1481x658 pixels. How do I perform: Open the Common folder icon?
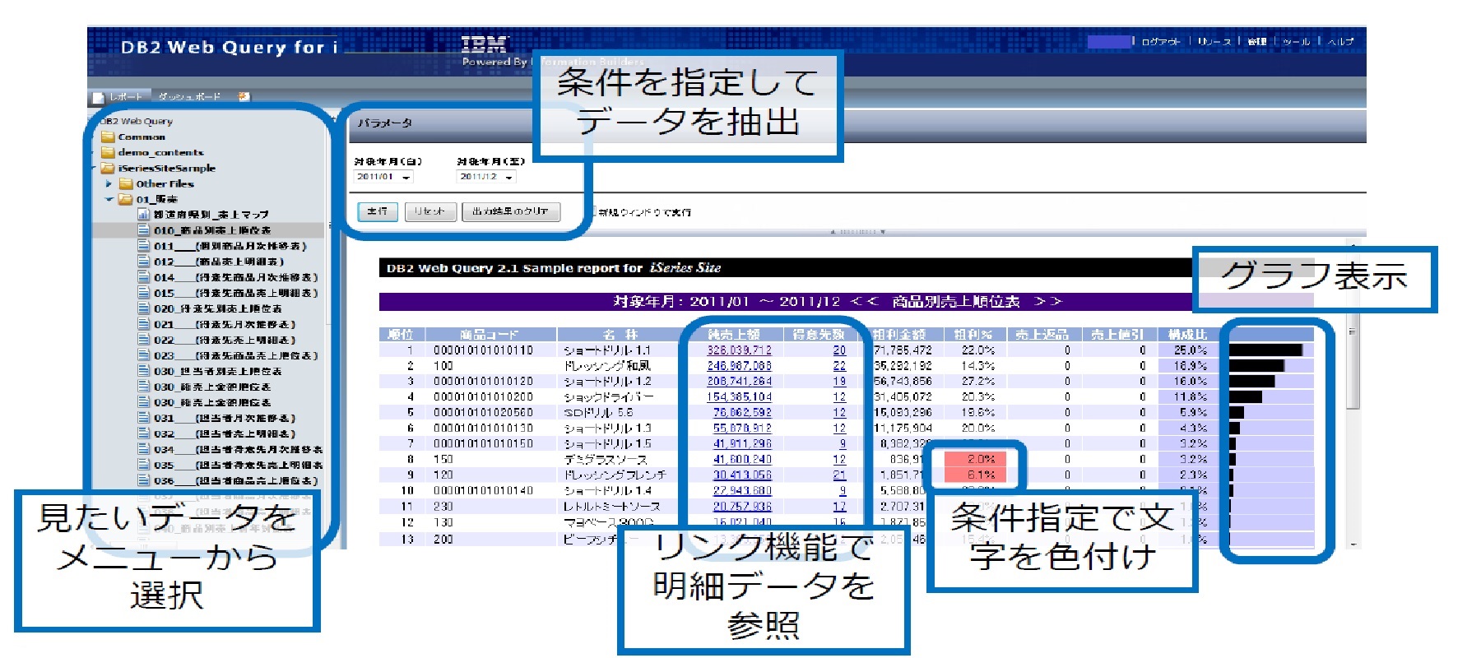tap(108, 137)
